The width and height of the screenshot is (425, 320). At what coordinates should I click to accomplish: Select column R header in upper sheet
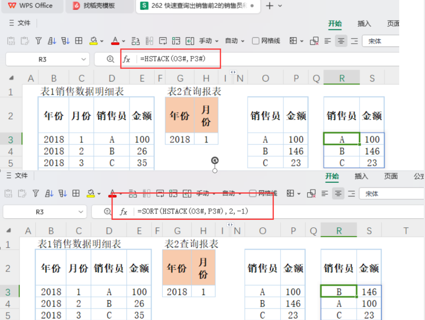click(342, 78)
